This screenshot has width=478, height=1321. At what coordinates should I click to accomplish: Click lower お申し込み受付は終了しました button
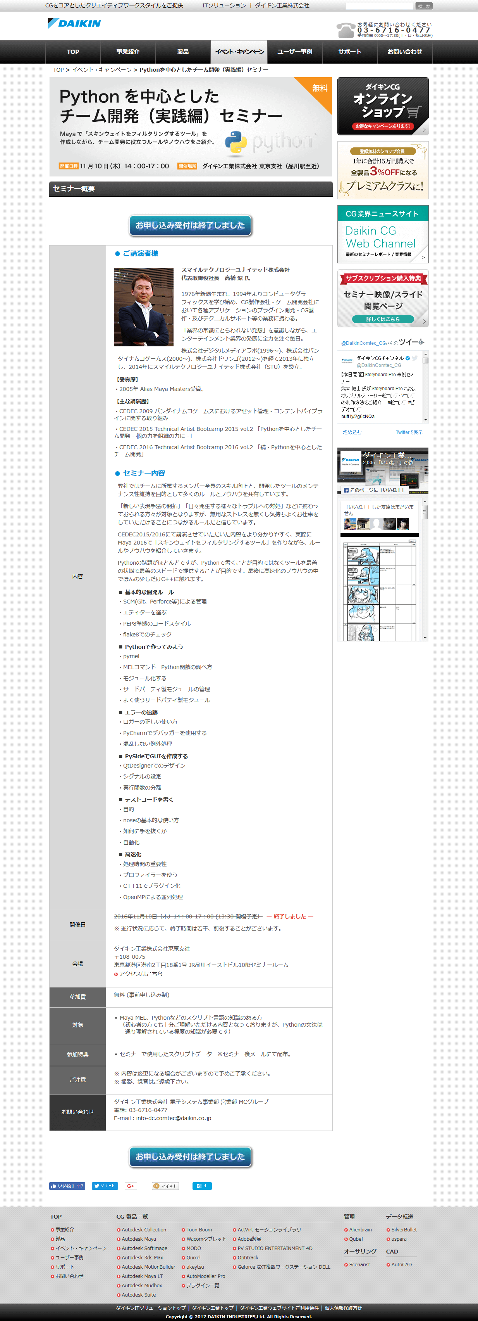pos(191,1157)
